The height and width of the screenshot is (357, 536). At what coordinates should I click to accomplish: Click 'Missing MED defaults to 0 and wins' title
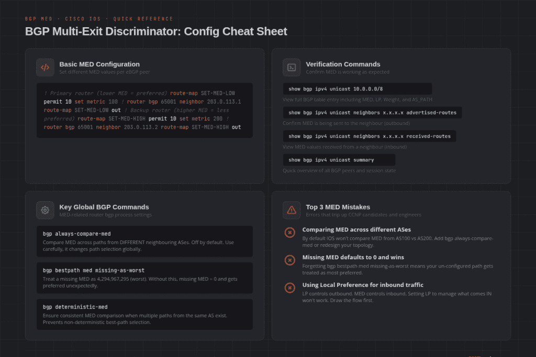click(353, 257)
